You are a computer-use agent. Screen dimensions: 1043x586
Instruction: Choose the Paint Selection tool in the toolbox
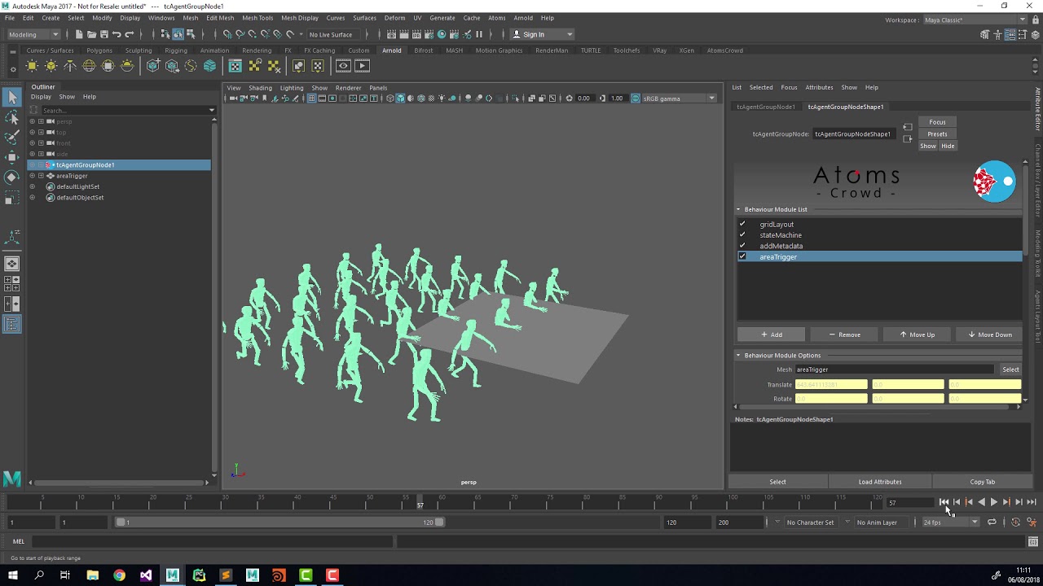point(11,137)
